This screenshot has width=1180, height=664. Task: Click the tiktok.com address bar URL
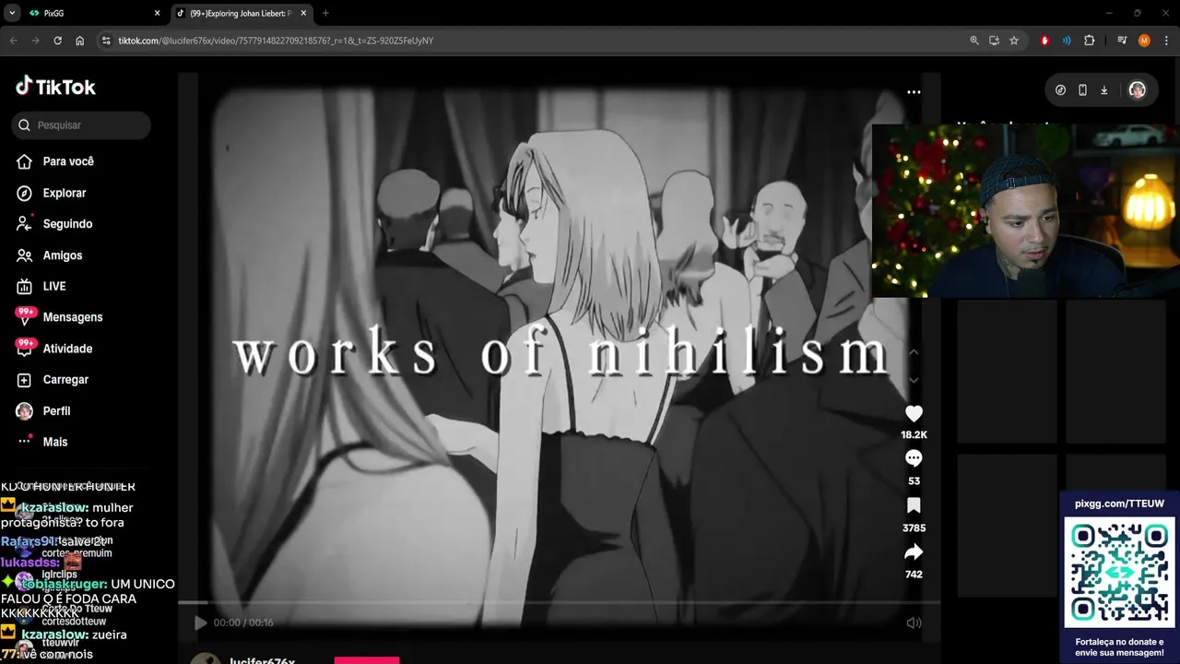tap(276, 41)
